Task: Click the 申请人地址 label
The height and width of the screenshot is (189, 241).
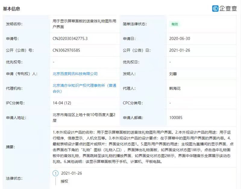Action: 16,118
